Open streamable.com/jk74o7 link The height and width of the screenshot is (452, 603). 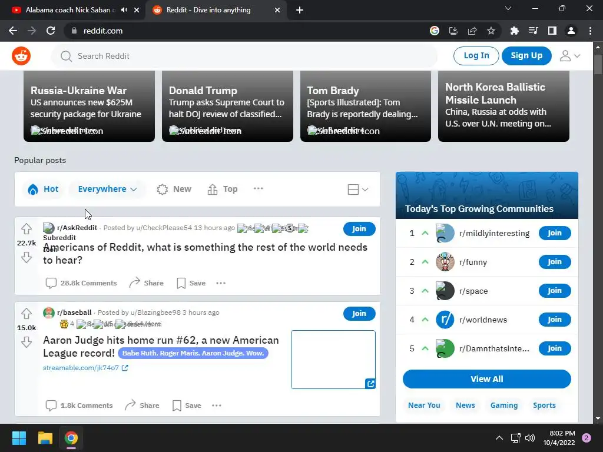coord(85,368)
